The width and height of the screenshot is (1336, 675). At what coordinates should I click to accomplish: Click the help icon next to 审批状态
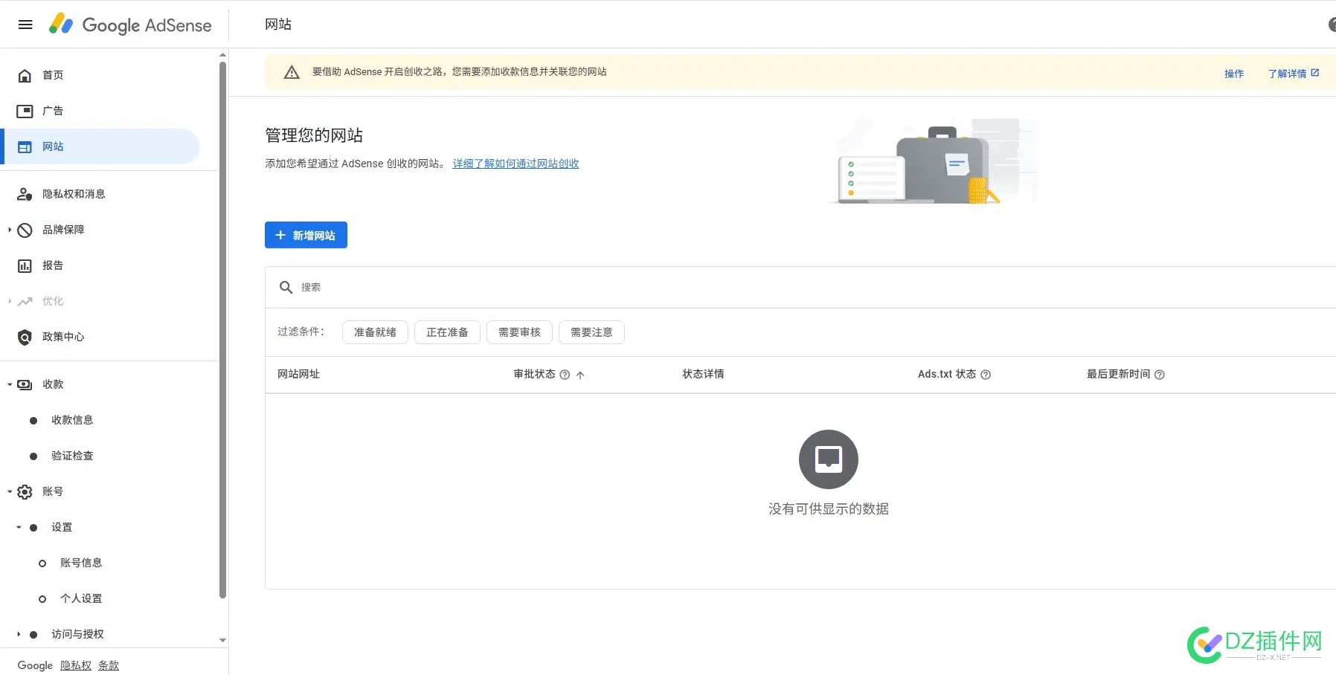tap(565, 375)
